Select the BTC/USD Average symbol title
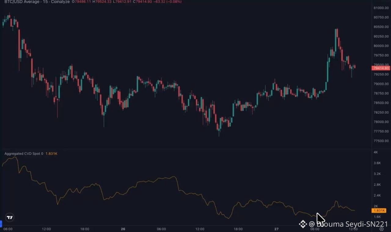Screen dimensions: 391x232 [22, 2]
